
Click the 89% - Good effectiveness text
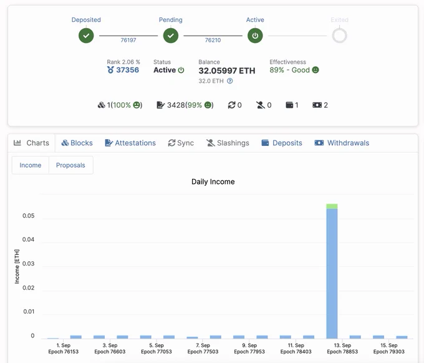coord(289,70)
